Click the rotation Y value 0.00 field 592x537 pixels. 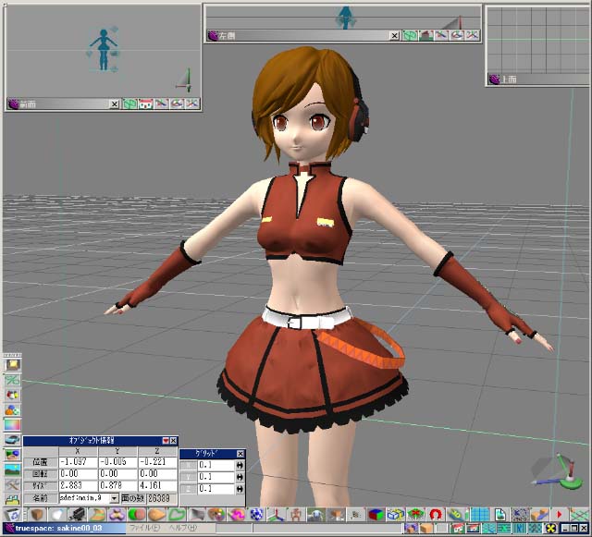[x=117, y=473]
